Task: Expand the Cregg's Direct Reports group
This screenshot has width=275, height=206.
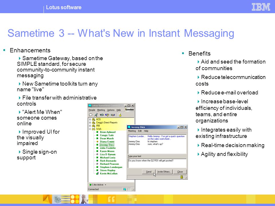Action: (x=90, y=122)
